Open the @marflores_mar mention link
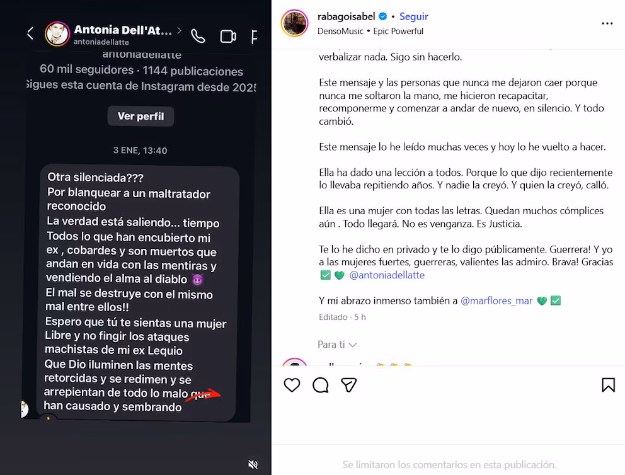 (x=496, y=300)
